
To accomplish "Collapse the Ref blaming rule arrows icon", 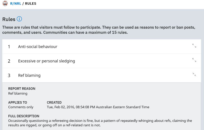I will pyautogui.click(x=194, y=74).
